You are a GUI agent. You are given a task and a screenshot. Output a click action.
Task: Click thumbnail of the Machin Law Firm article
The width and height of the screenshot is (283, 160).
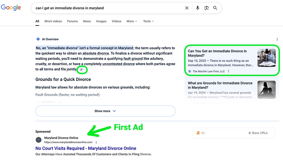coord(266,58)
